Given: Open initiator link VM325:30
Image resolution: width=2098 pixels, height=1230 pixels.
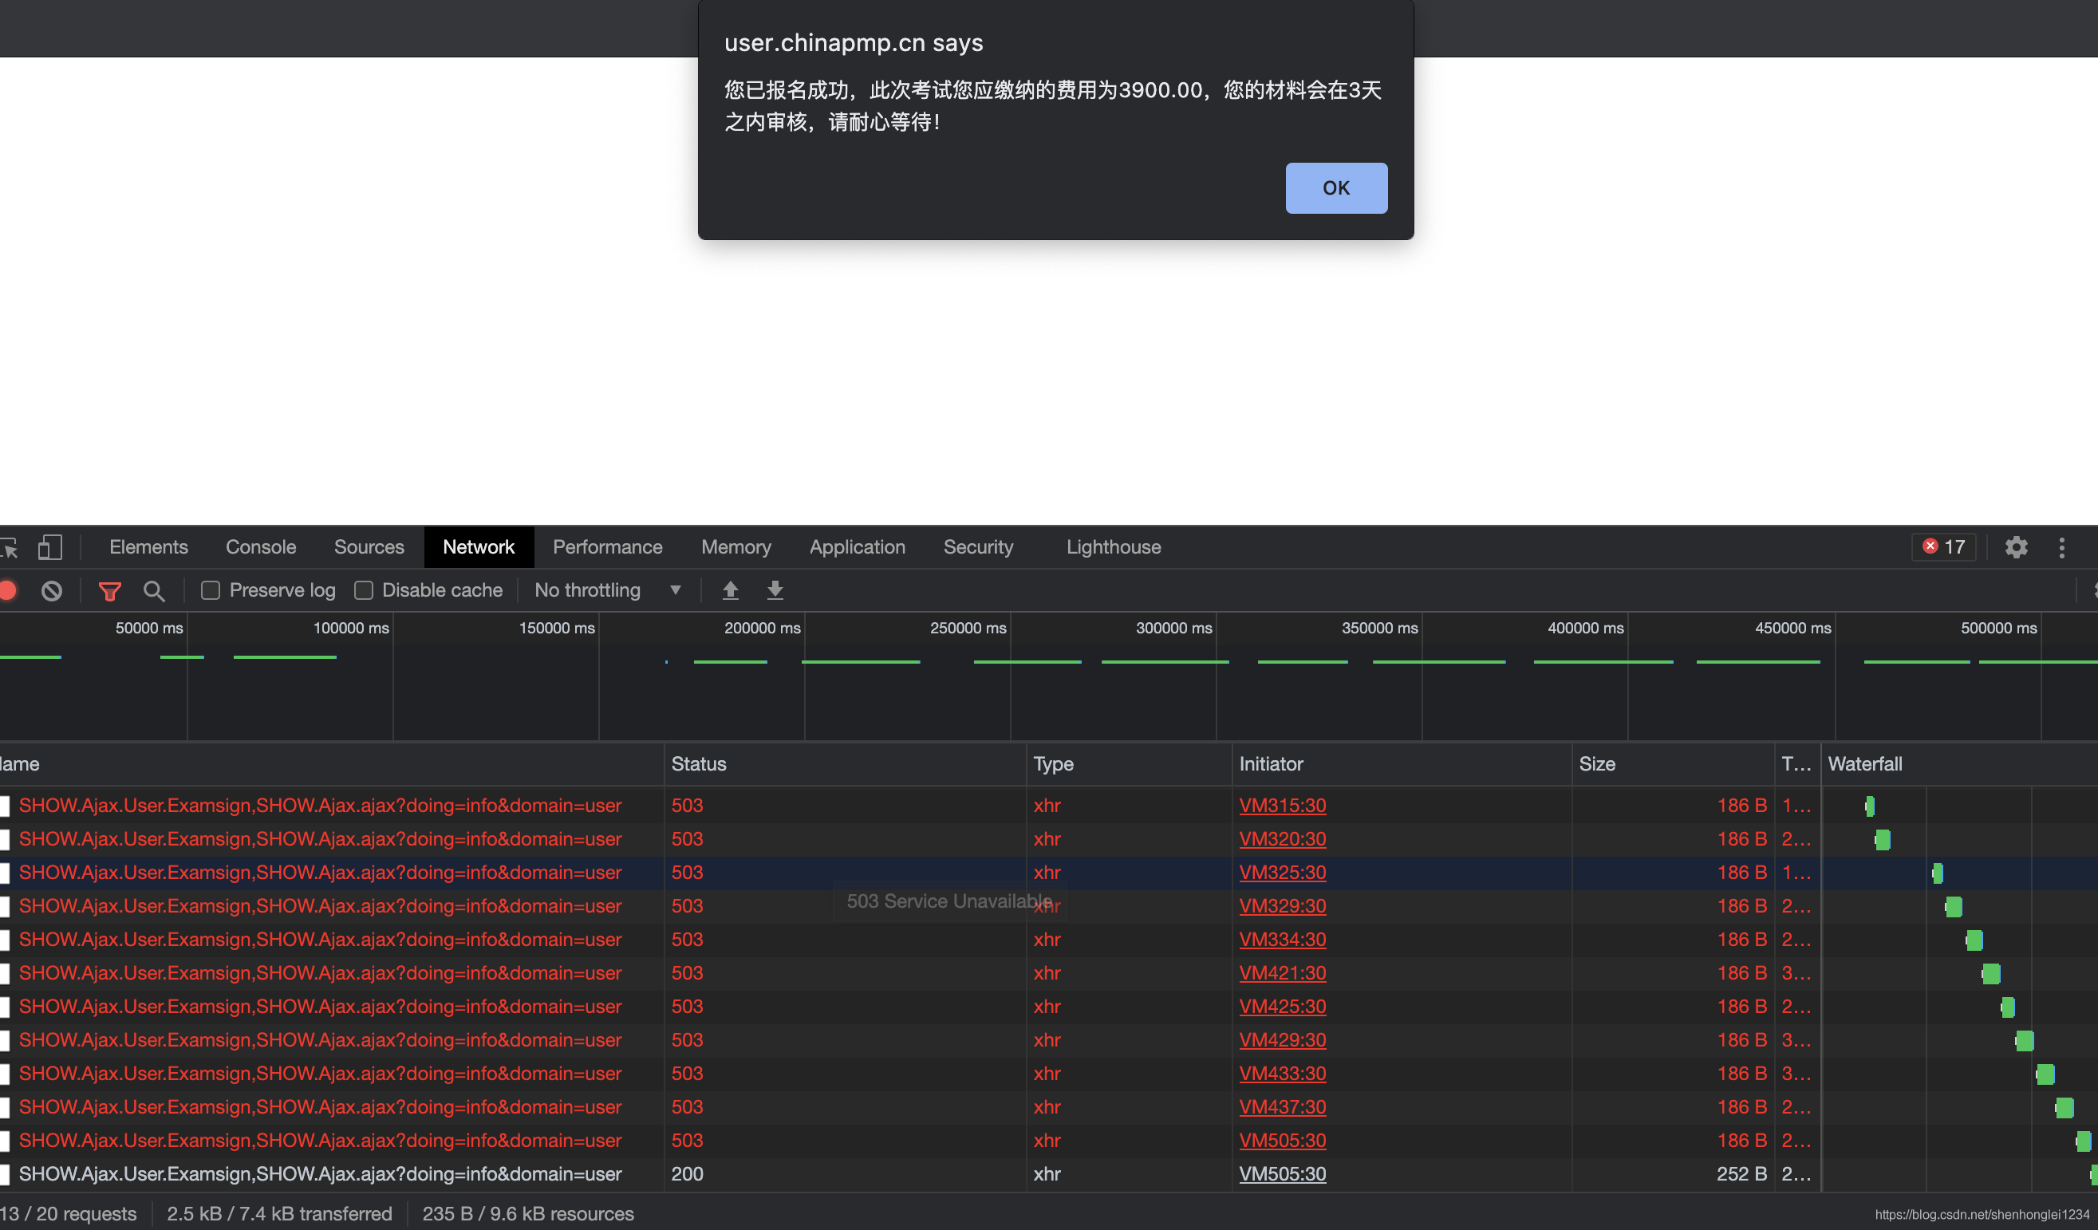Looking at the screenshot, I should point(1282,872).
